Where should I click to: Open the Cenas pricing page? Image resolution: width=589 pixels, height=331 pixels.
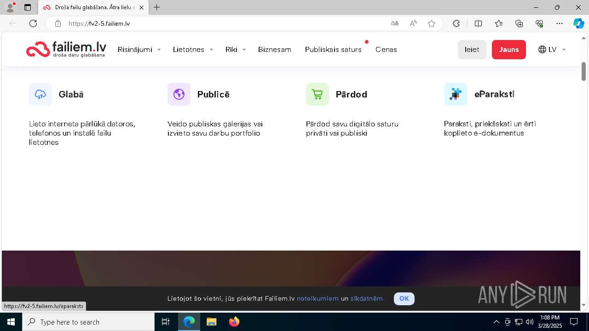386,50
